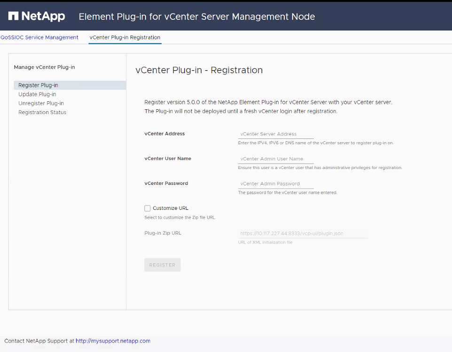Click the vCenter Admin Password field

[275, 184]
